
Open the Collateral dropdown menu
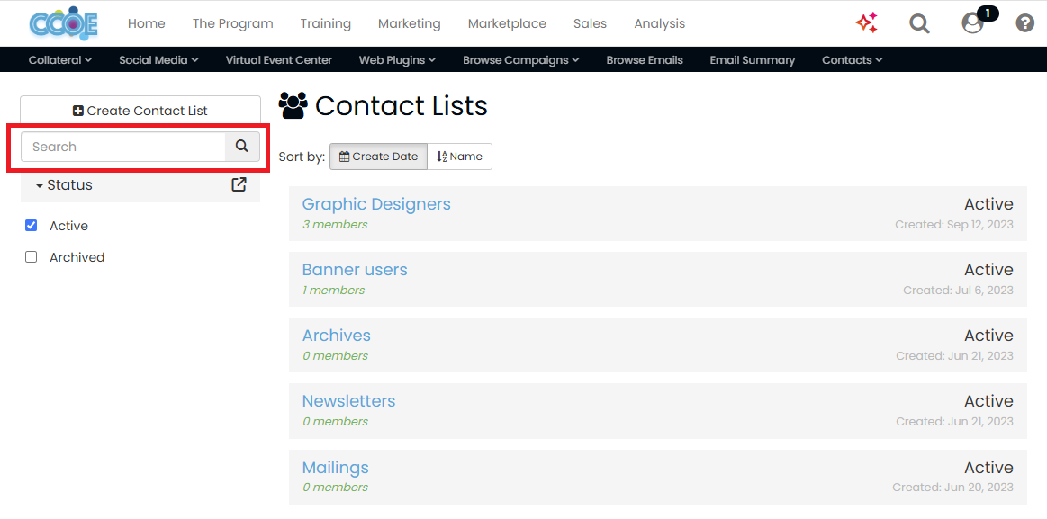point(59,59)
